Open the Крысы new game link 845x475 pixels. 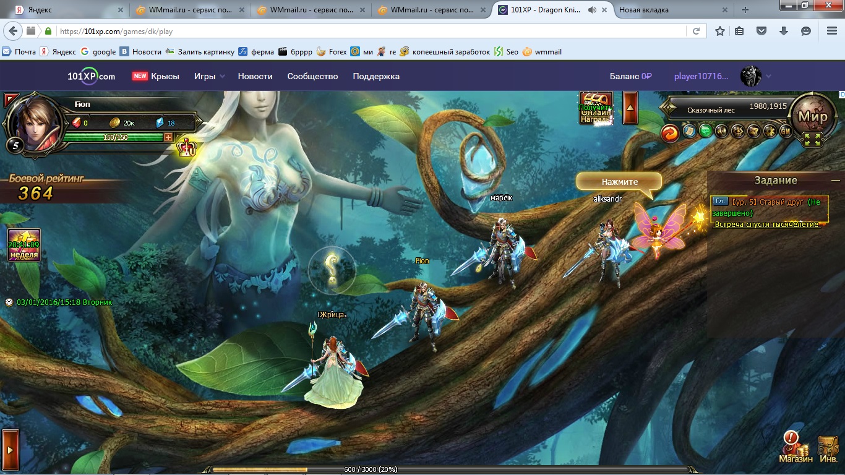tap(156, 76)
